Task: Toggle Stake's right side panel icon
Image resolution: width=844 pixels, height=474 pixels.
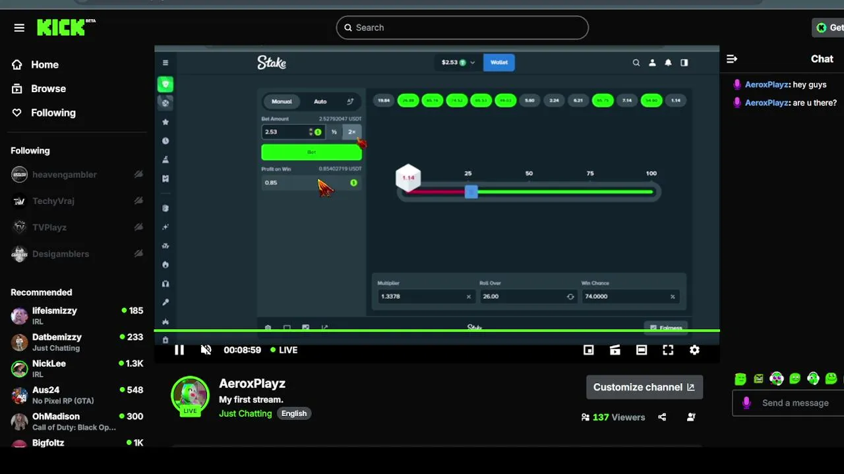Action: (684, 63)
